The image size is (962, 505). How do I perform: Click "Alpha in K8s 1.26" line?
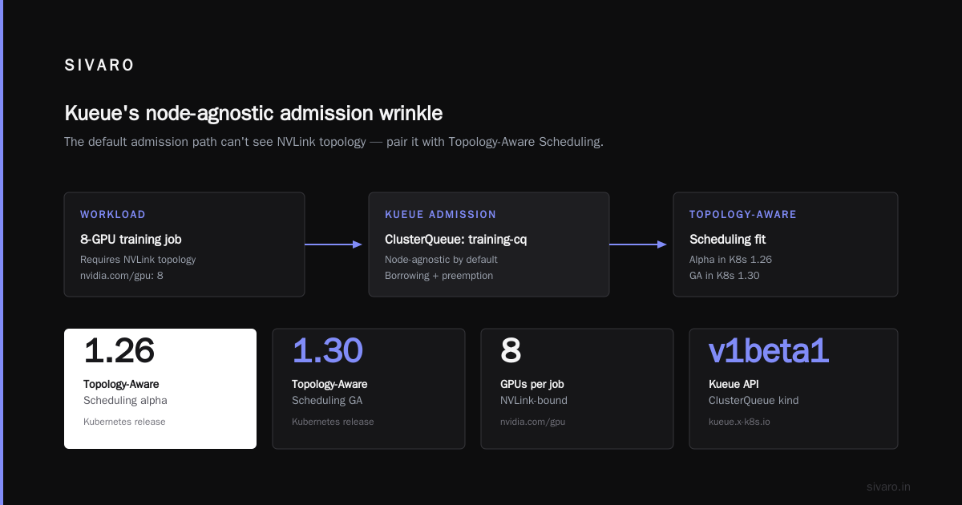[730, 260]
